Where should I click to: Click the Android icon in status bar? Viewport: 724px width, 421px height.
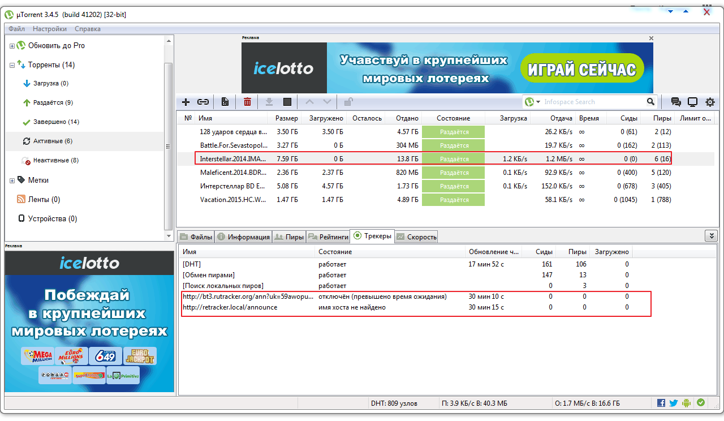[687, 403]
